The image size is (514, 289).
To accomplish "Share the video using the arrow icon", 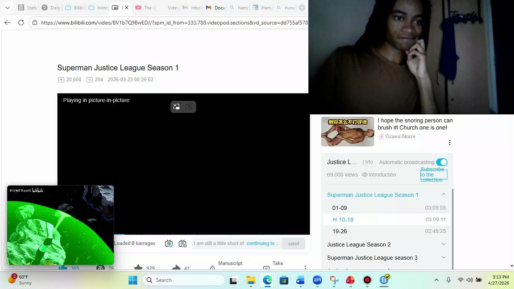I will [x=176, y=268].
